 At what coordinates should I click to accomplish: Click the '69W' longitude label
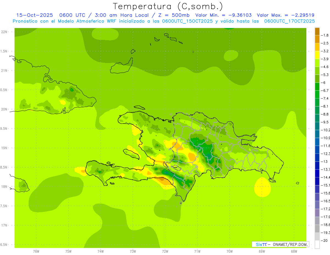coord(262,251)
